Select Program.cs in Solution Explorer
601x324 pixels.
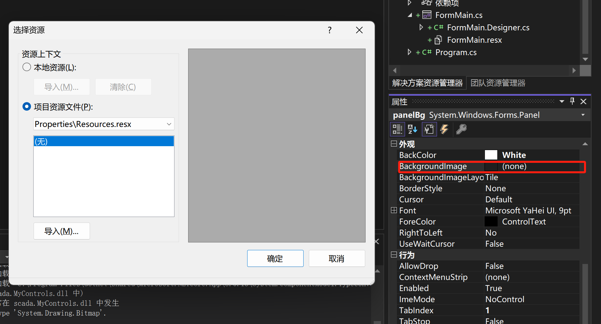[x=456, y=52]
